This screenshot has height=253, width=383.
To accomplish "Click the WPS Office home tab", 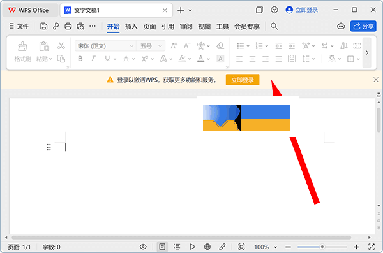I will click(30, 10).
